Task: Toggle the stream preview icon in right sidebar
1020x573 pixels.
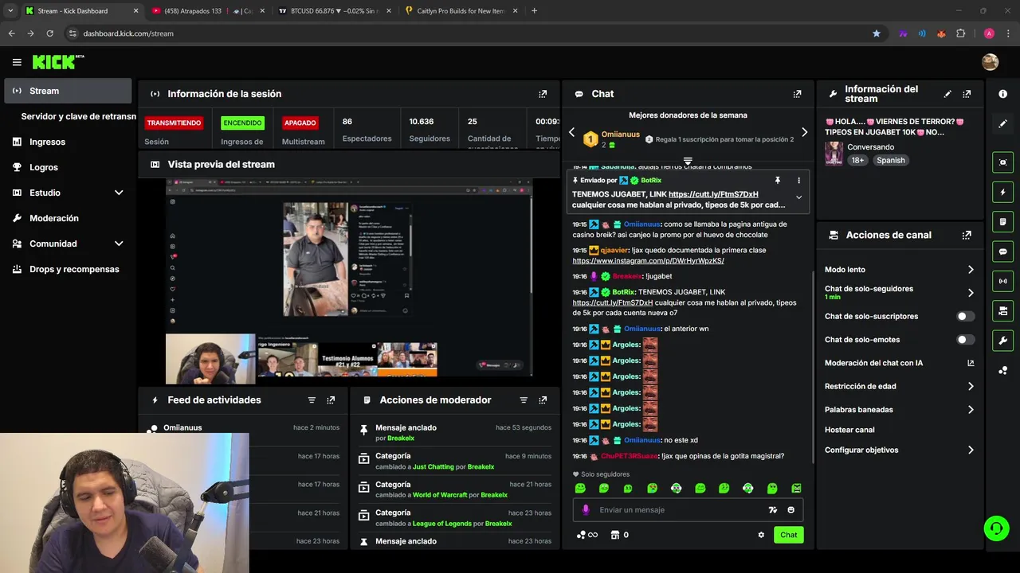Action: 1002,162
